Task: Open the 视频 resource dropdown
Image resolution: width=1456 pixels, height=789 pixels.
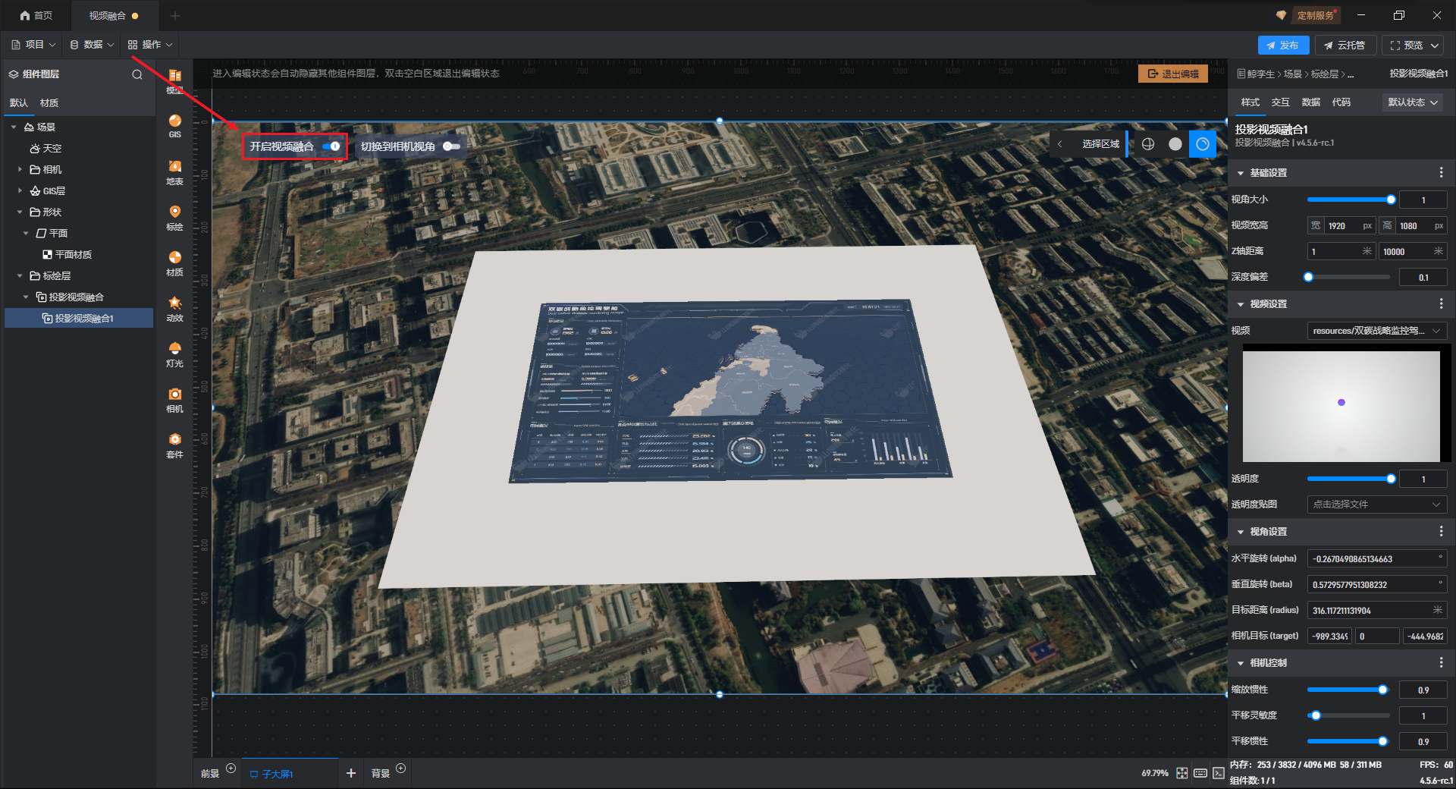Action: tap(1376, 331)
